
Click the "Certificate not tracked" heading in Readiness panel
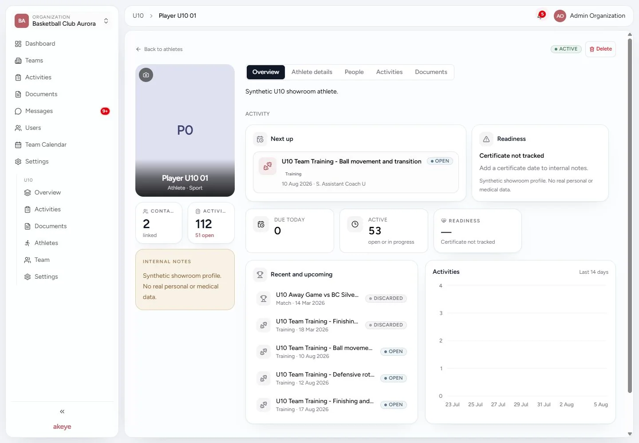512,156
